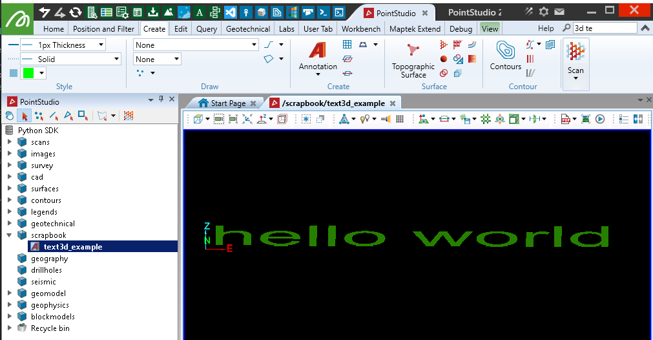653x340 pixels.
Task: Collapse the scrapbook container
Action: pyautogui.click(x=9, y=235)
